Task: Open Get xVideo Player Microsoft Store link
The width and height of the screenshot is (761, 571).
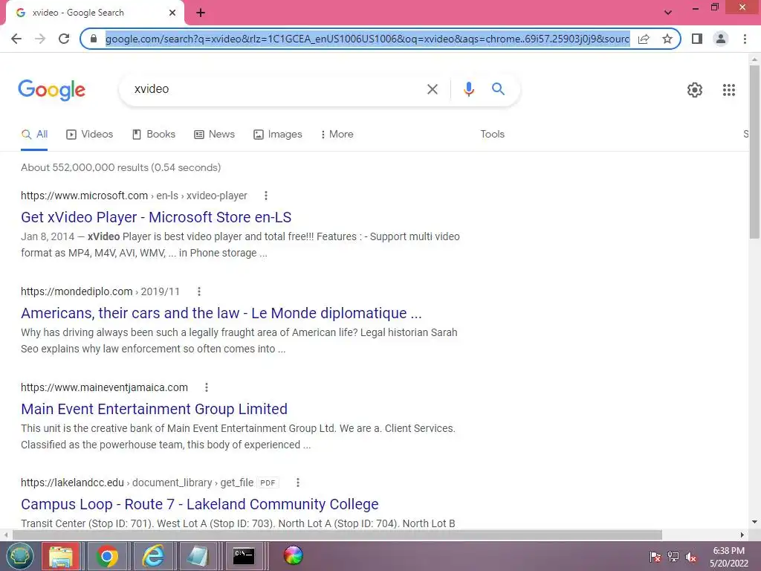Action: click(156, 217)
